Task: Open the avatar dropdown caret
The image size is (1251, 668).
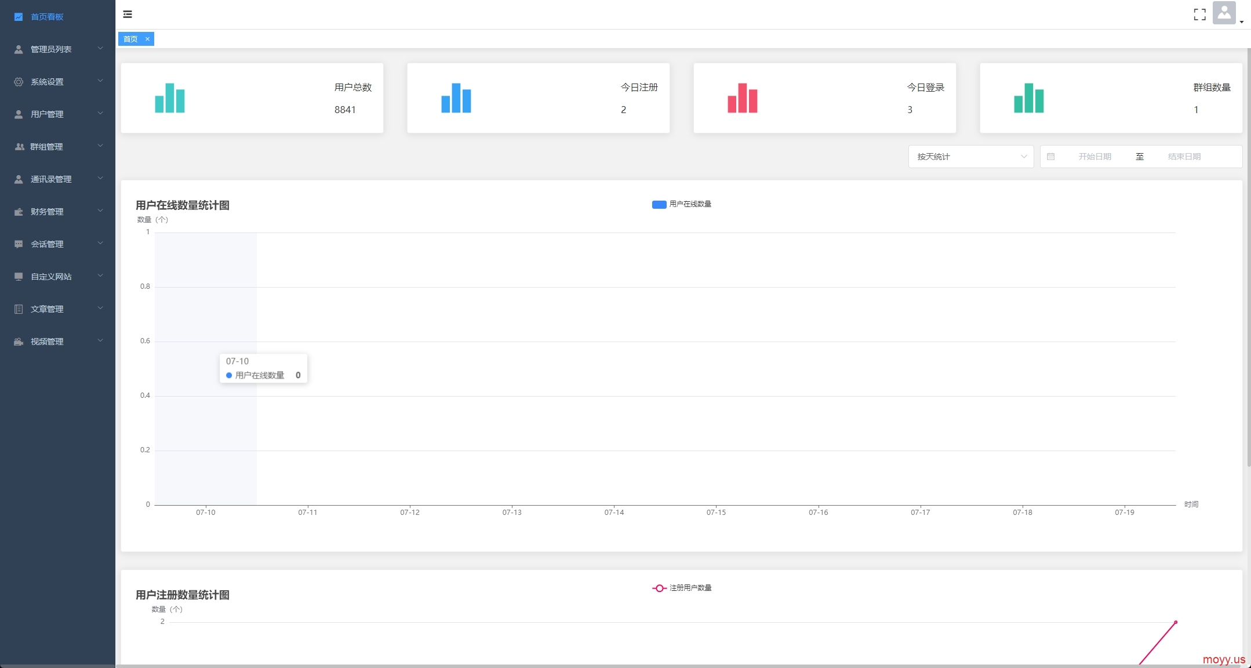Action: 1242,22
